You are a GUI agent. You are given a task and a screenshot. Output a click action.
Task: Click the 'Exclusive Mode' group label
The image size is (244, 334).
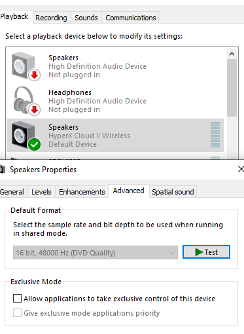coord(36,282)
